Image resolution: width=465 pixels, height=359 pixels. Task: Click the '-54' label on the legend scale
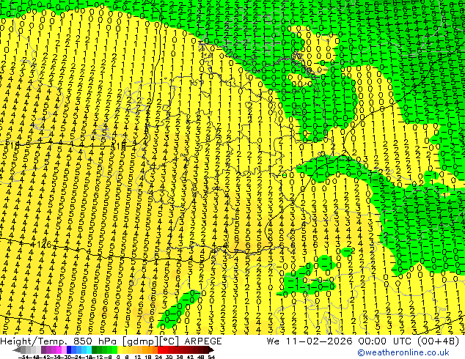coord(23,357)
